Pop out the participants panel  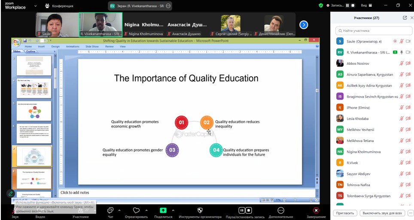coord(405,18)
